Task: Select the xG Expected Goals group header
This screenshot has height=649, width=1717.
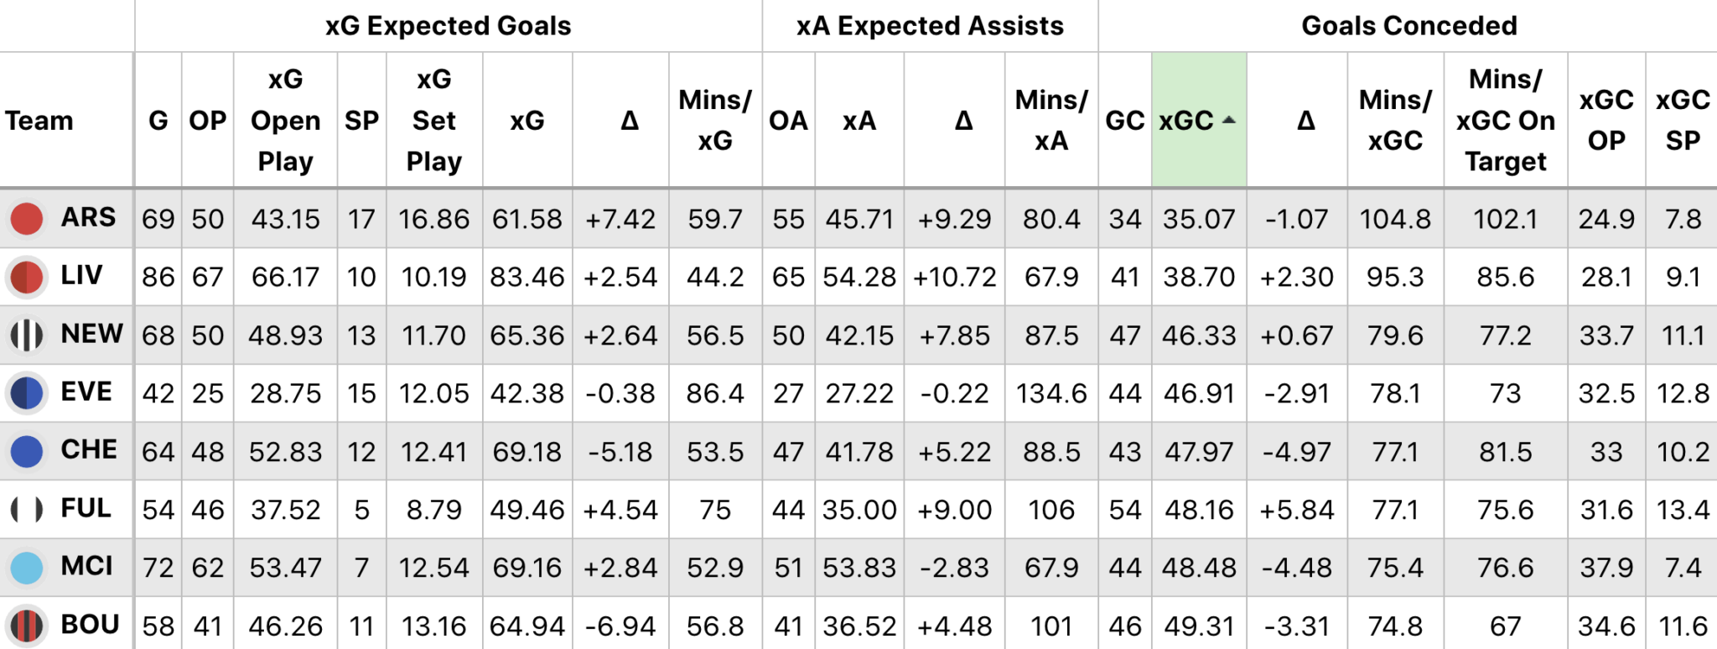Action: (448, 26)
